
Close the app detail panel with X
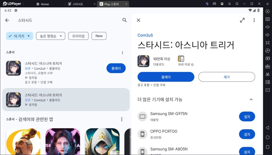click(x=138, y=20)
